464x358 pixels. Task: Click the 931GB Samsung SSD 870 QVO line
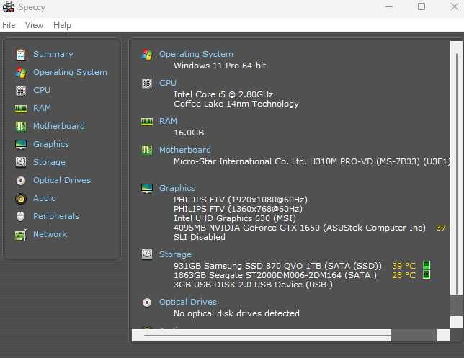[x=277, y=266]
